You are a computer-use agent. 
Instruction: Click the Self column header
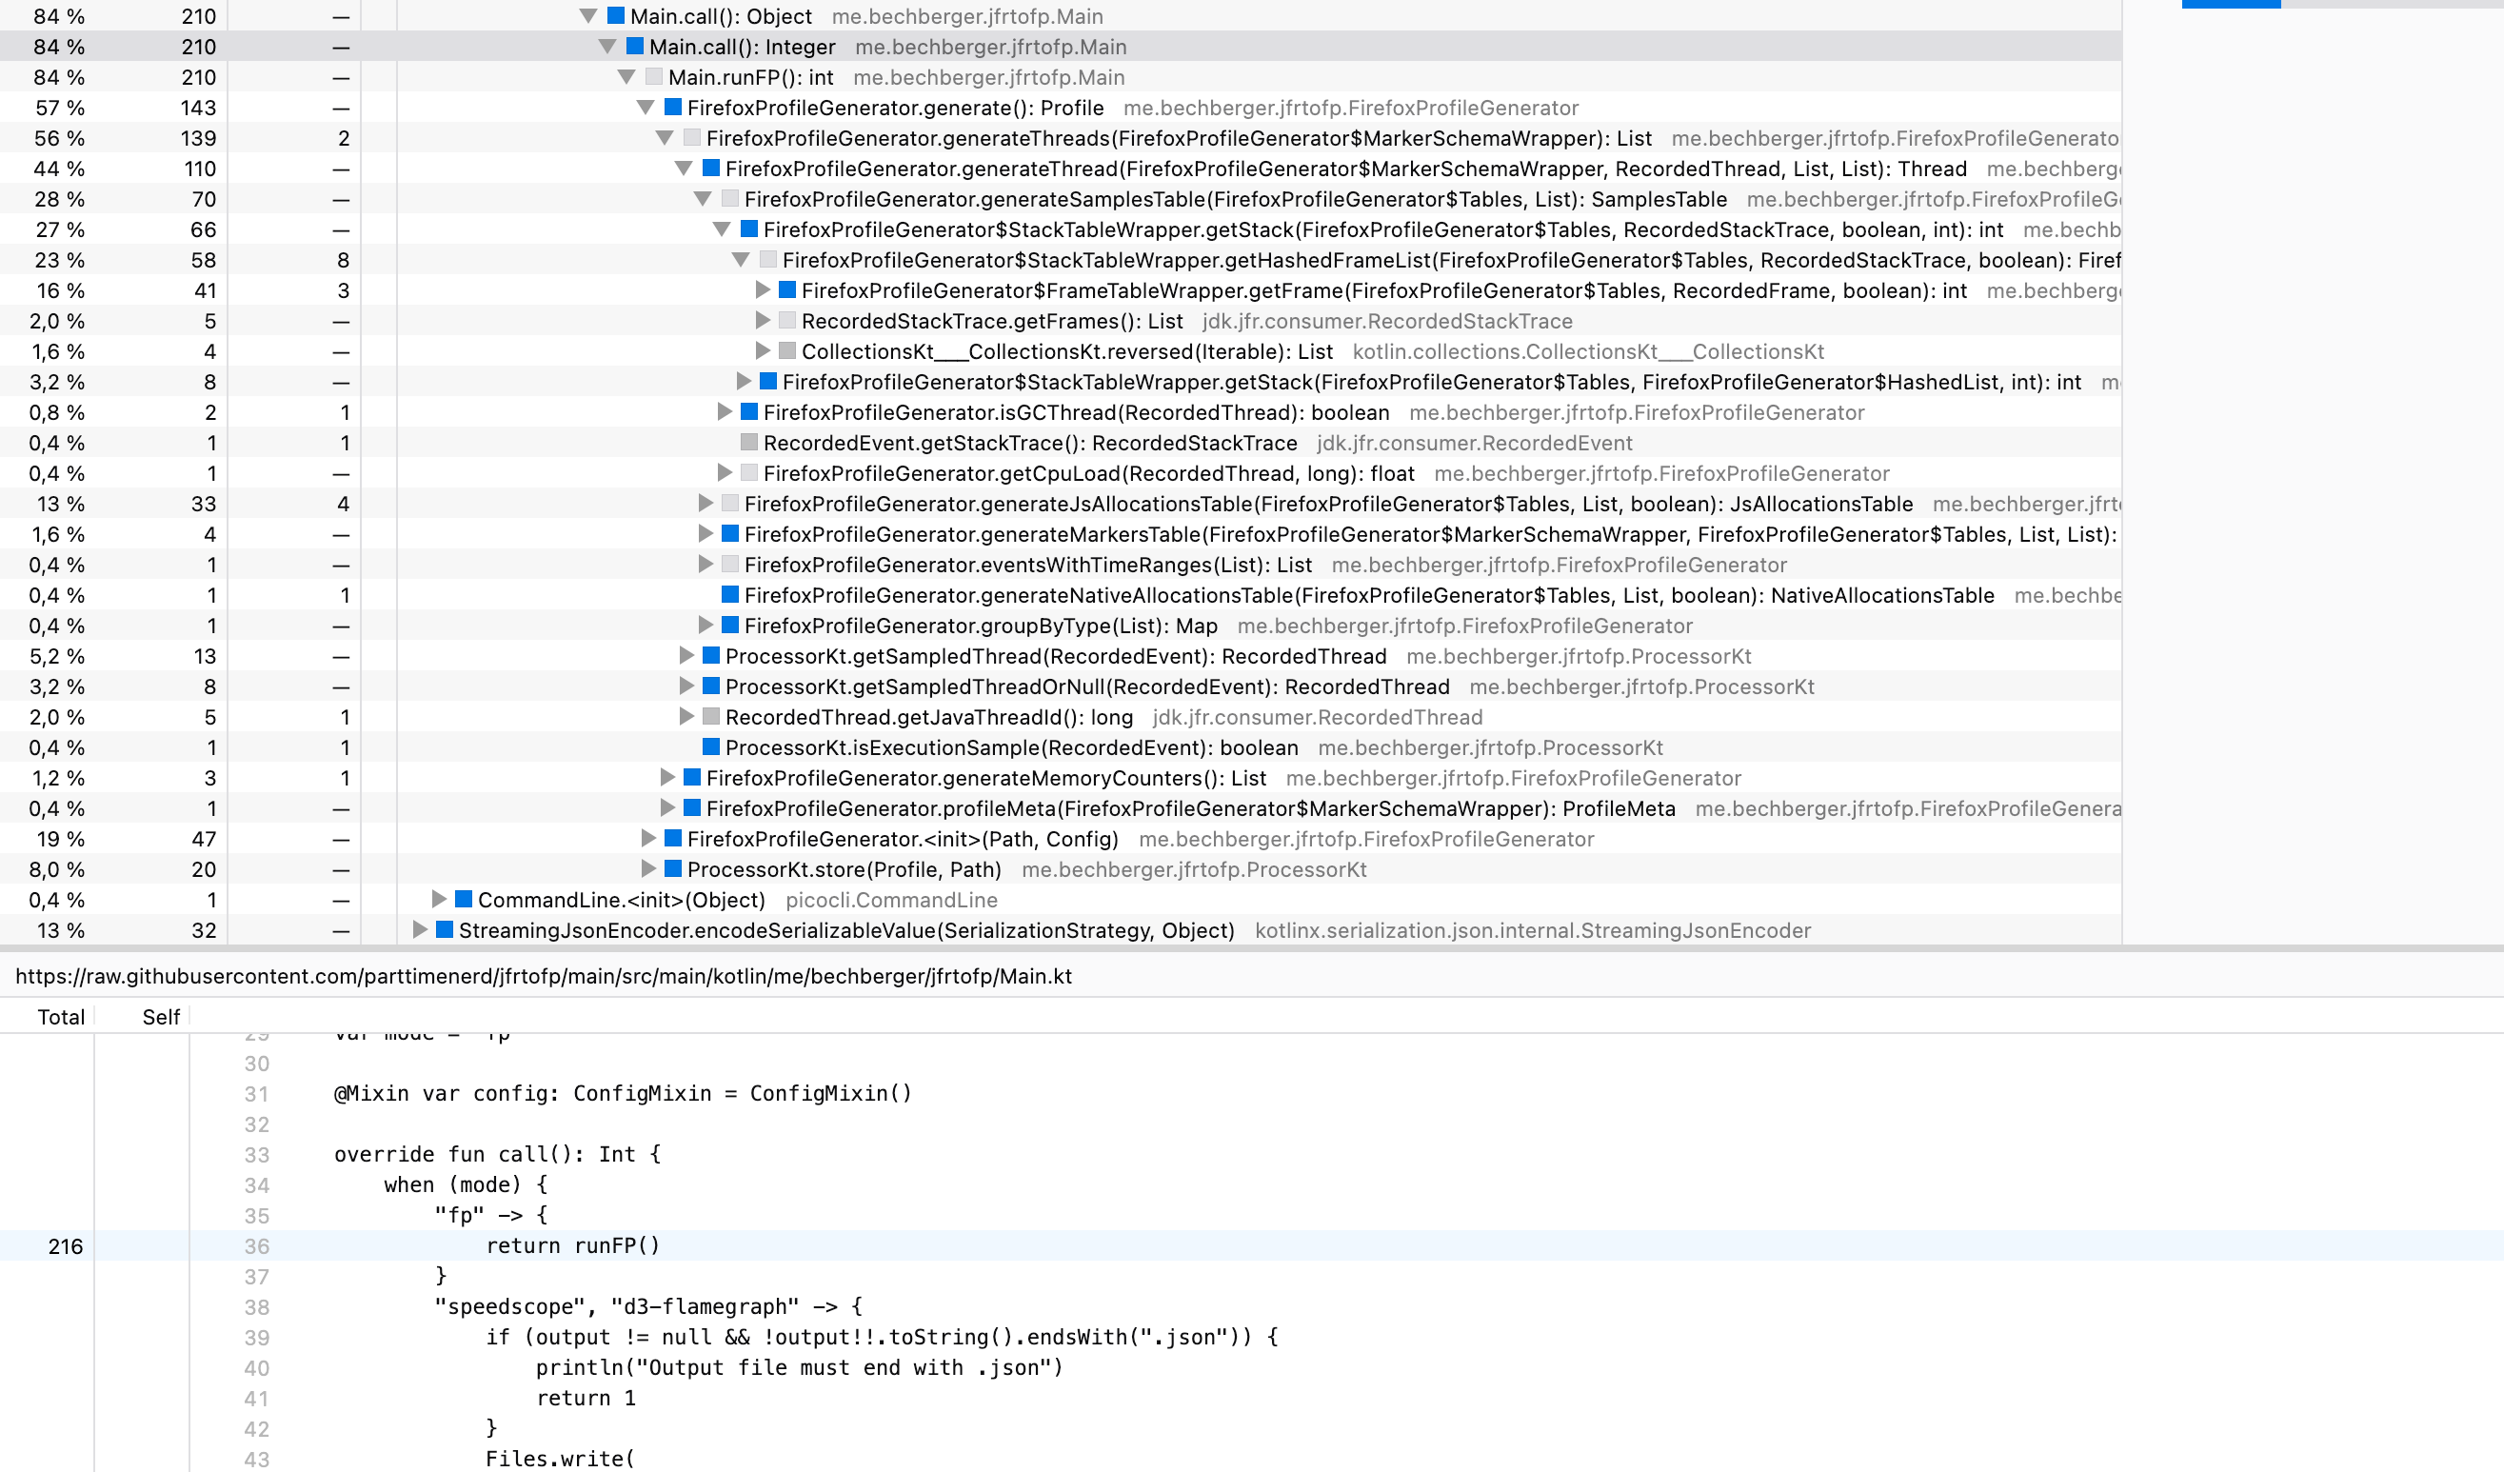click(161, 1017)
